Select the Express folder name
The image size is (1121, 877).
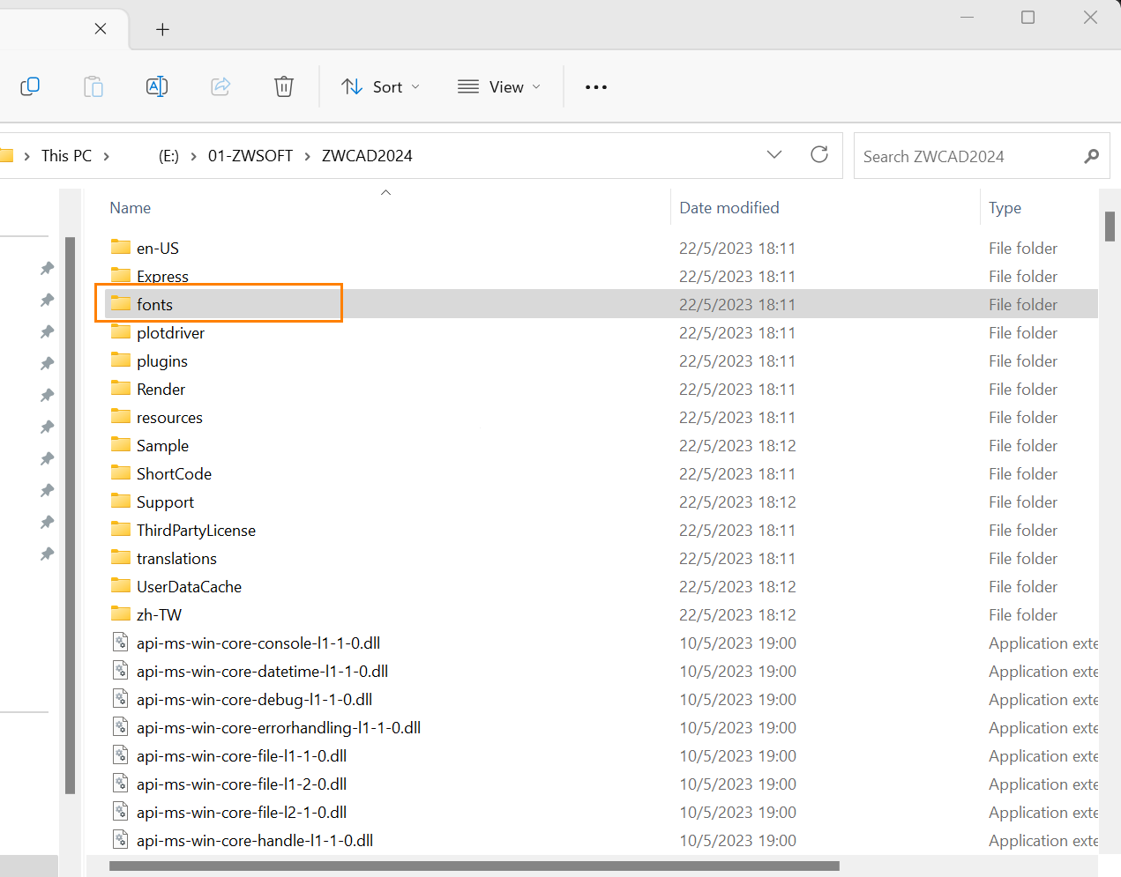point(162,276)
